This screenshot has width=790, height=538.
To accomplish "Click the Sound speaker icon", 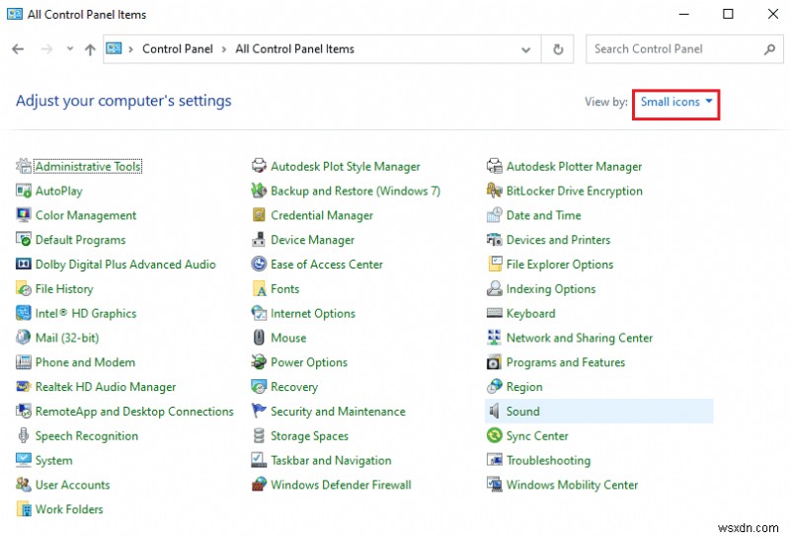I will click(x=495, y=412).
